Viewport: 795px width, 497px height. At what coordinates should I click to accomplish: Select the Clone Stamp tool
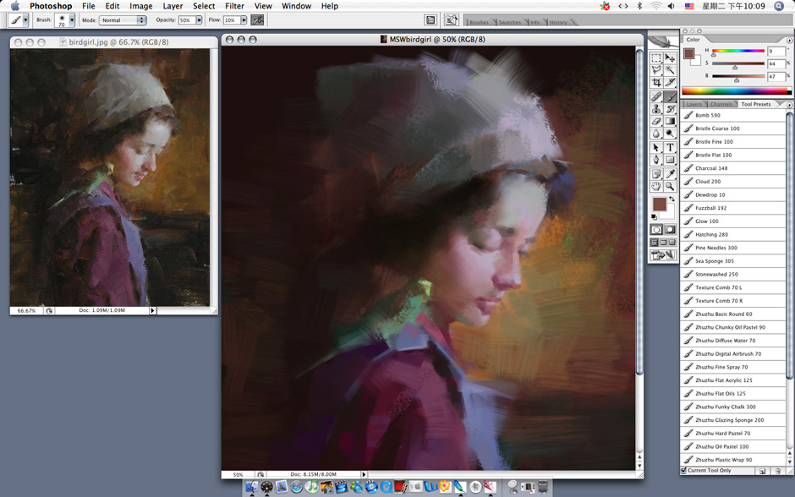(x=656, y=109)
